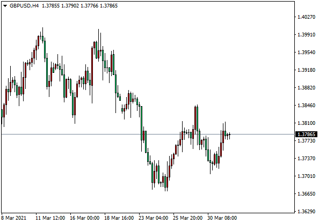Select the 1.36290 price axis label

pos(306,212)
